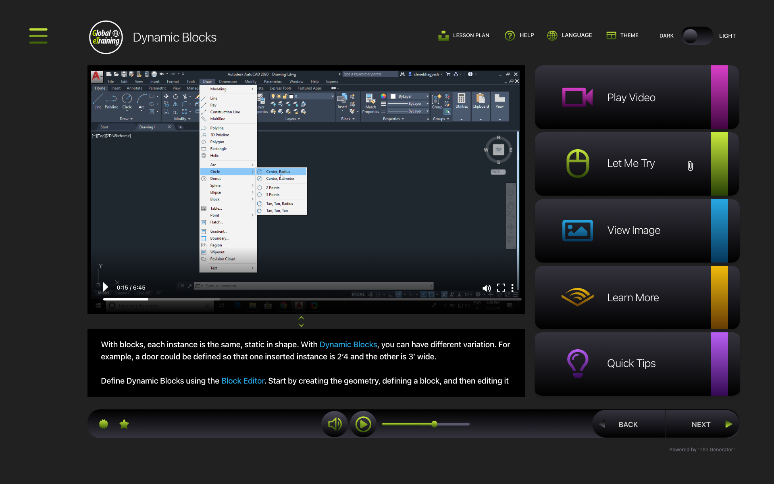Screen dimensions: 774x484
Task: Click the Global eTraining logo
Action: pos(106,37)
